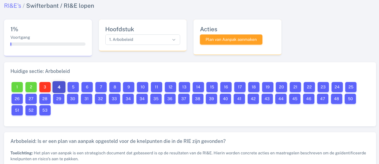Select the last question, number 53
The height and width of the screenshot is (164, 379).
45,110
